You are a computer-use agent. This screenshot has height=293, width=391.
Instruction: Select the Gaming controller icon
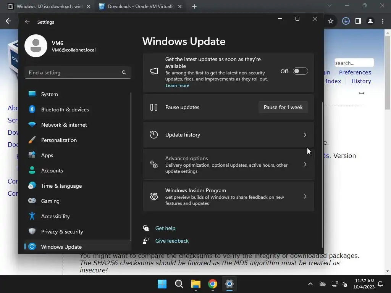(32, 201)
